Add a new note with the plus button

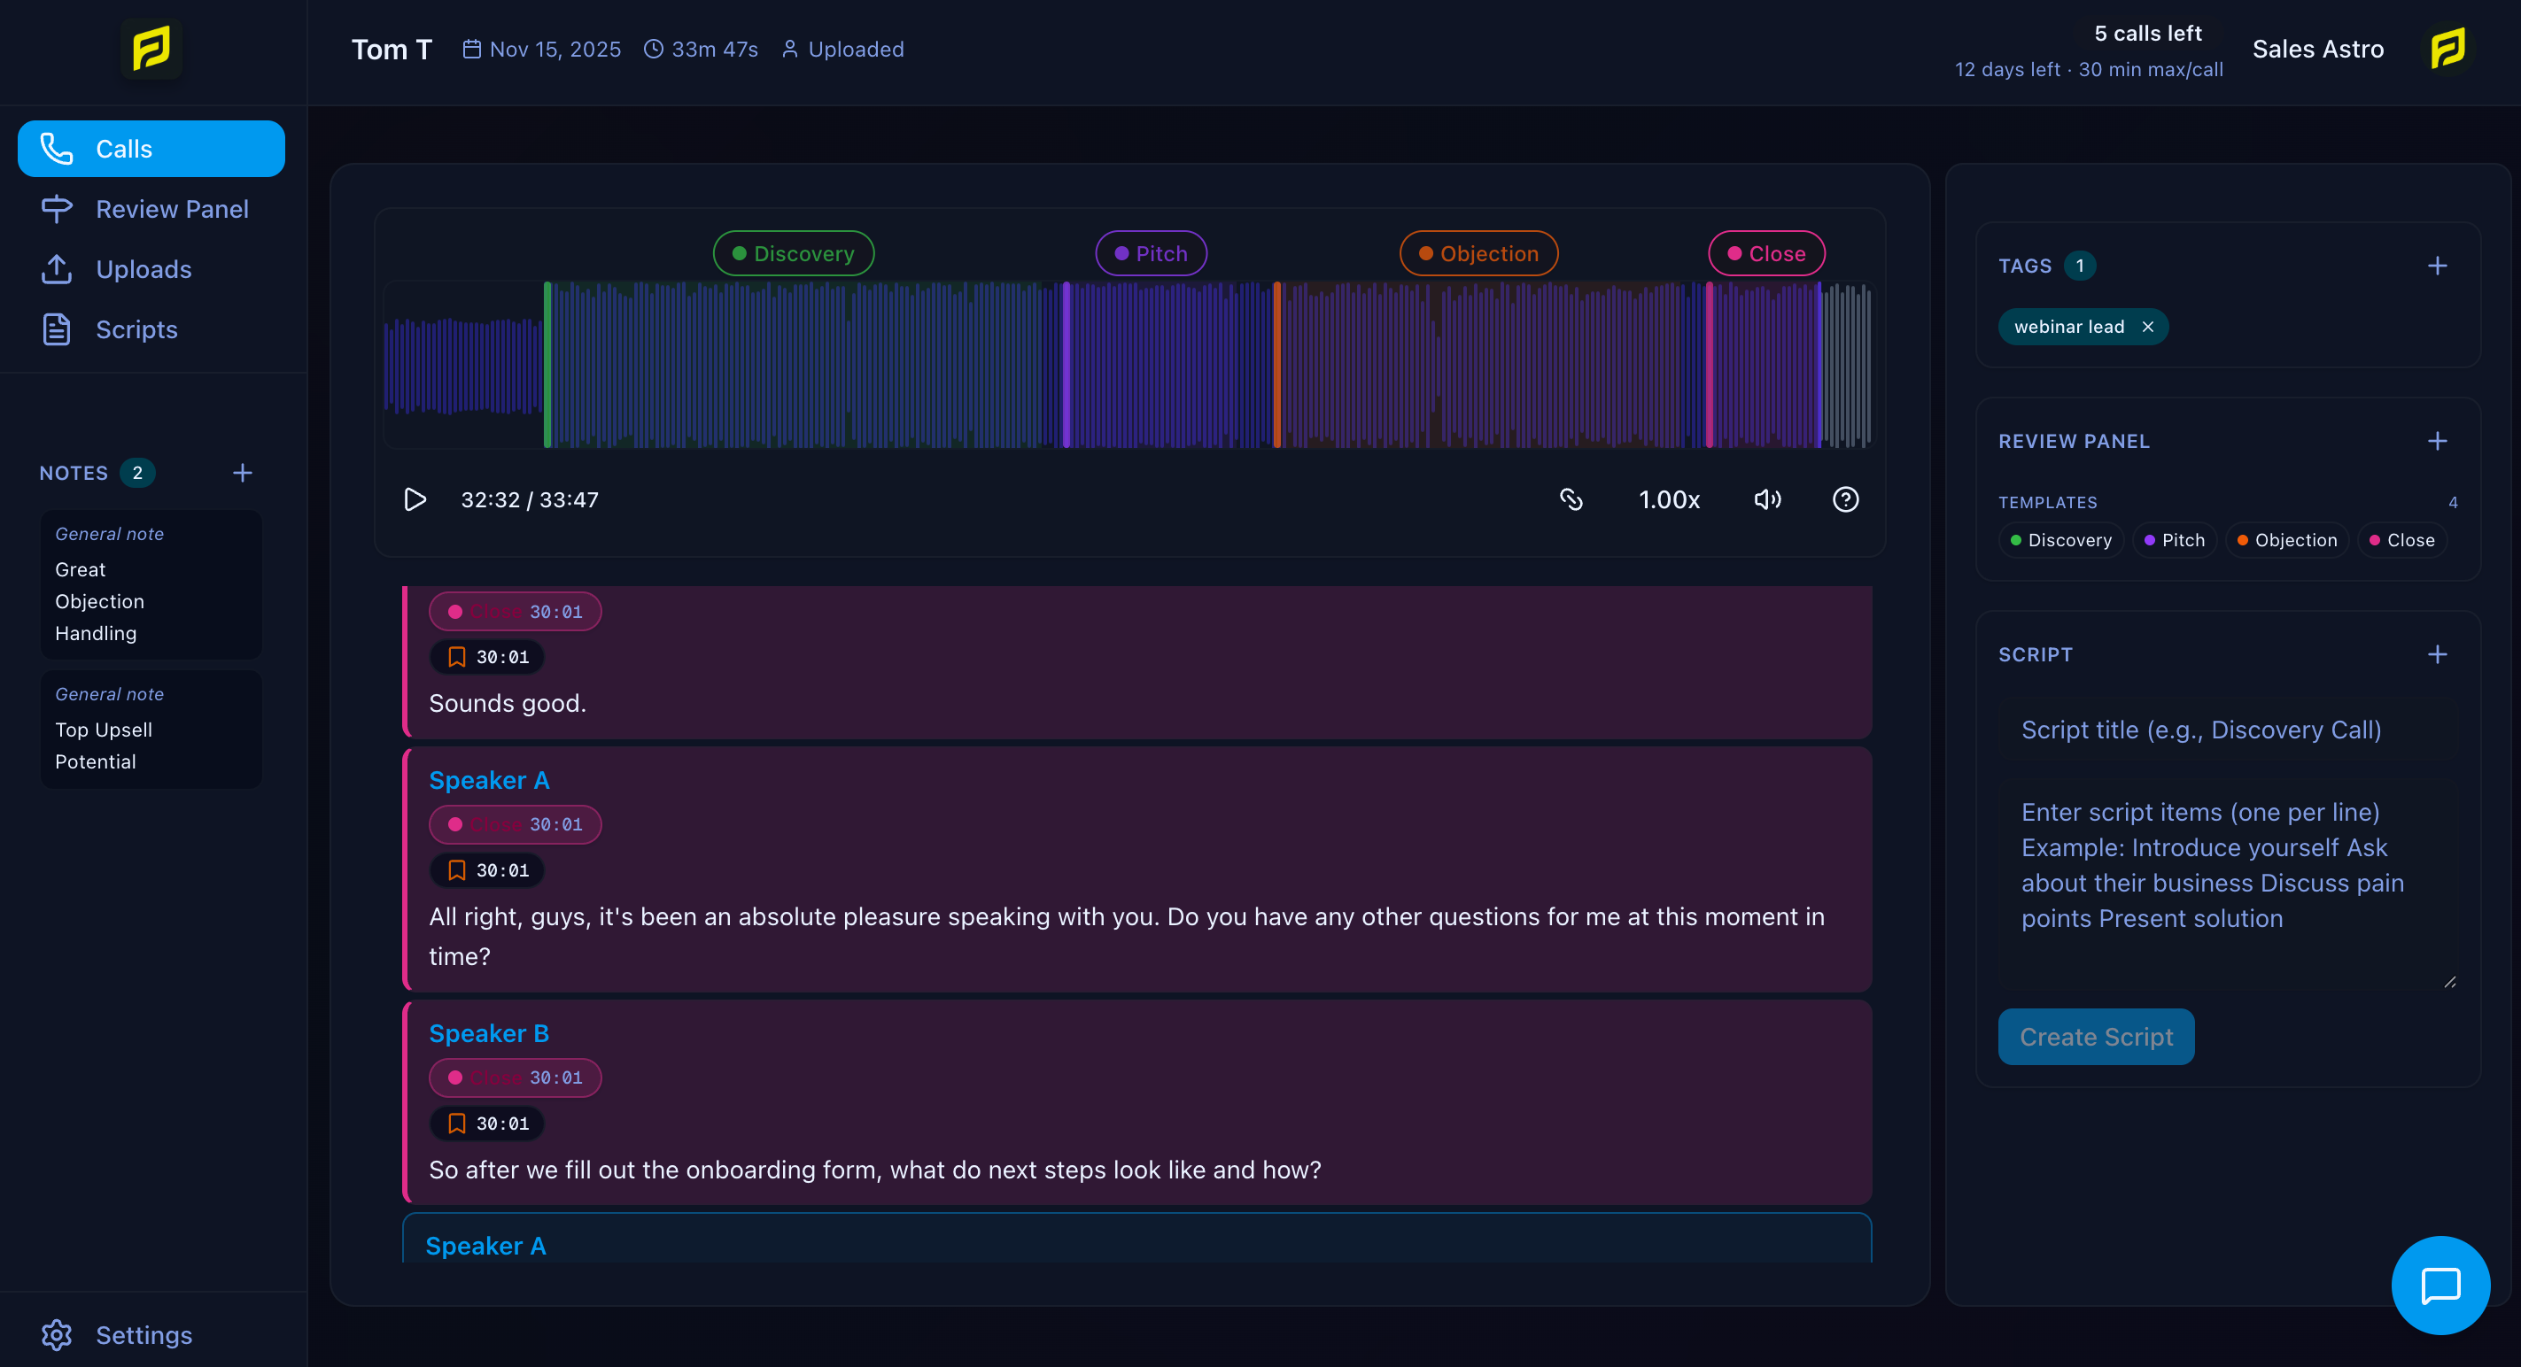(x=242, y=472)
